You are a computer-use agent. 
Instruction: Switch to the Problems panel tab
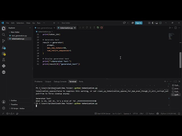click(38, 82)
